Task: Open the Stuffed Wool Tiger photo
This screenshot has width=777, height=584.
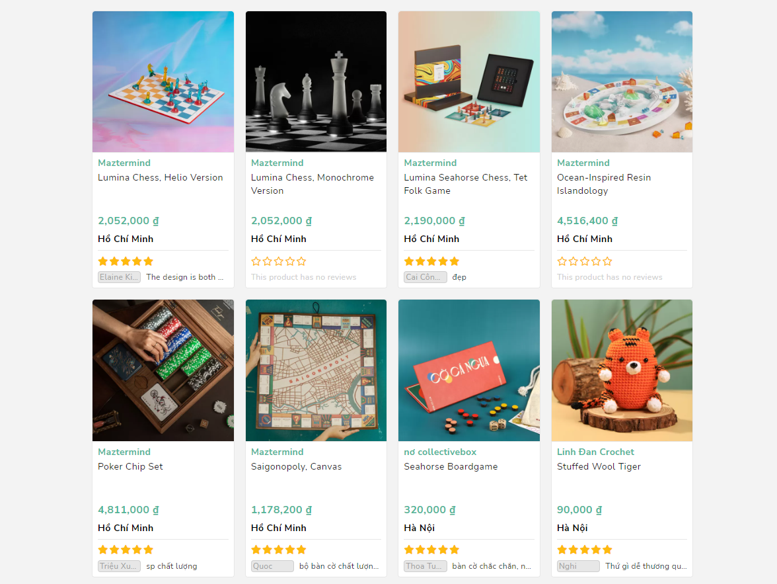Action: (622, 370)
